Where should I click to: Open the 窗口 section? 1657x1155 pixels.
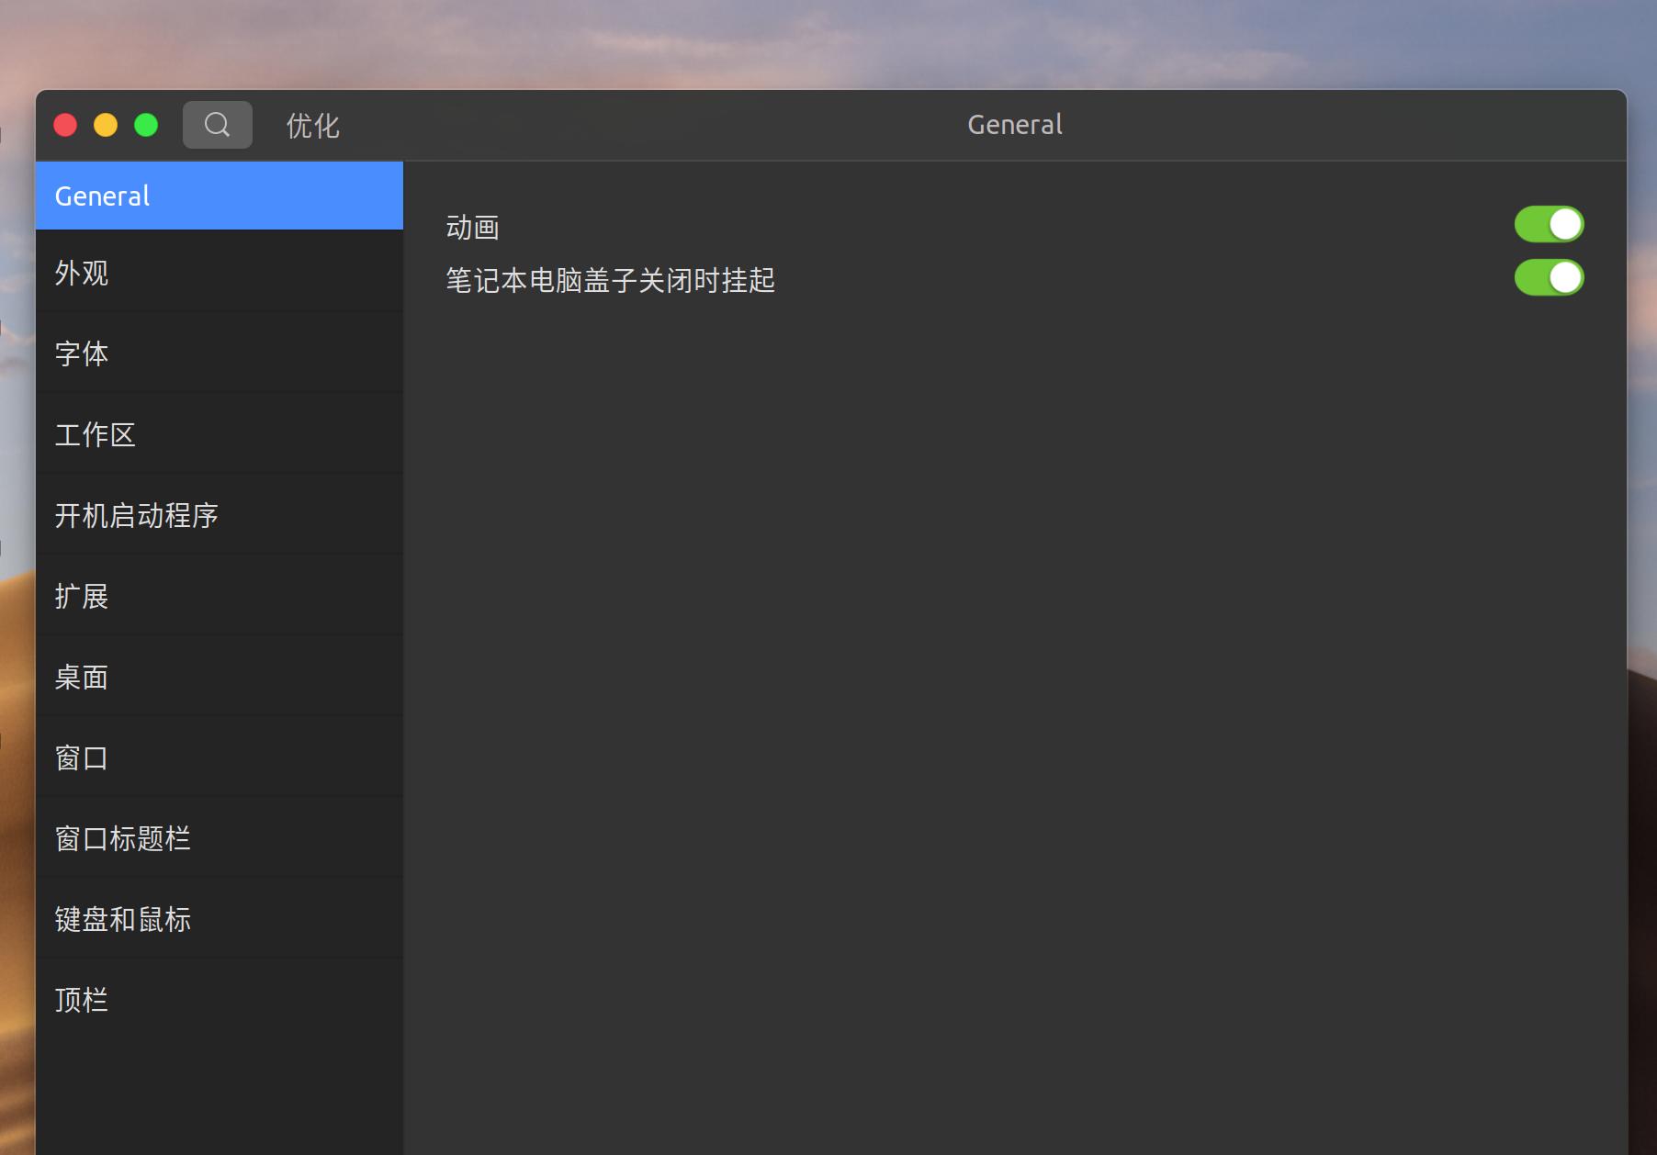point(220,757)
